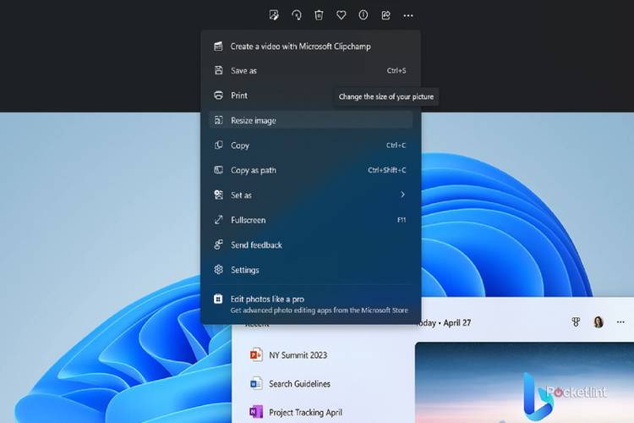The image size is (634, 423).
Task: Expand the Set as submenu arrow
Action: [402, 195]
